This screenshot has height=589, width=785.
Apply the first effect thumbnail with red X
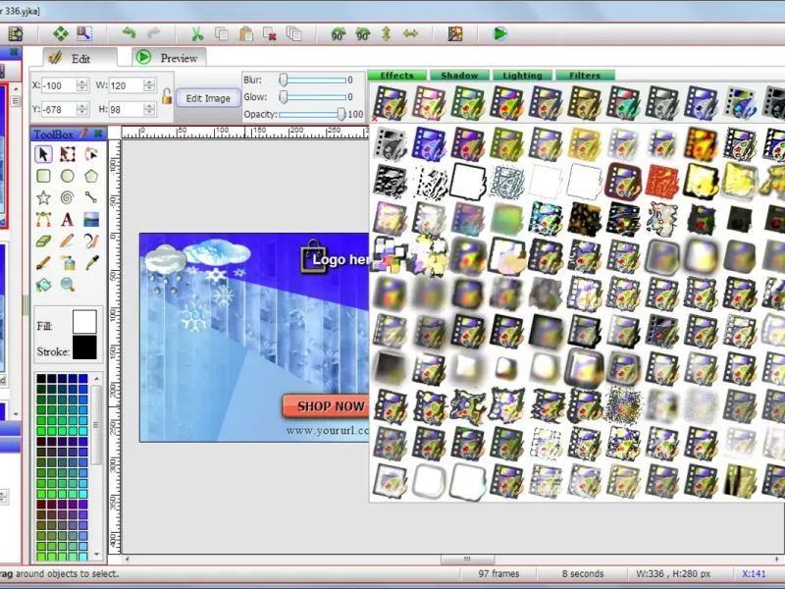pyautogui.click(x=390, y=102)
